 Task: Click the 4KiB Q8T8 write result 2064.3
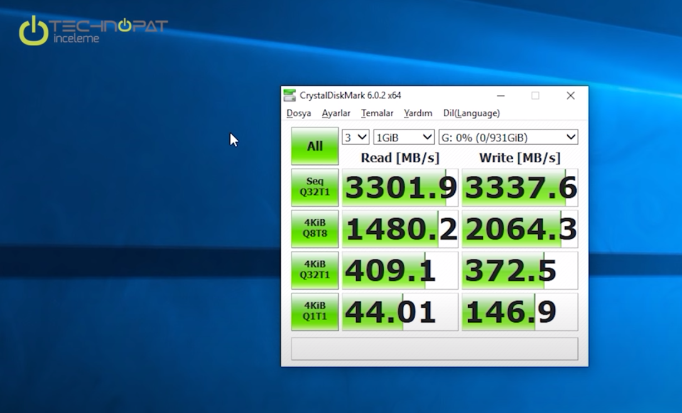pos(520,229)
